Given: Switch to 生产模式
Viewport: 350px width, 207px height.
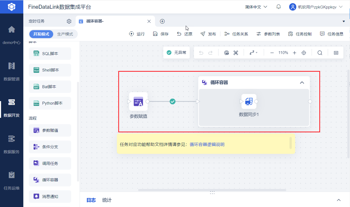Looking at the screenshot, I should pyautogui.click(x=65, y=34).
